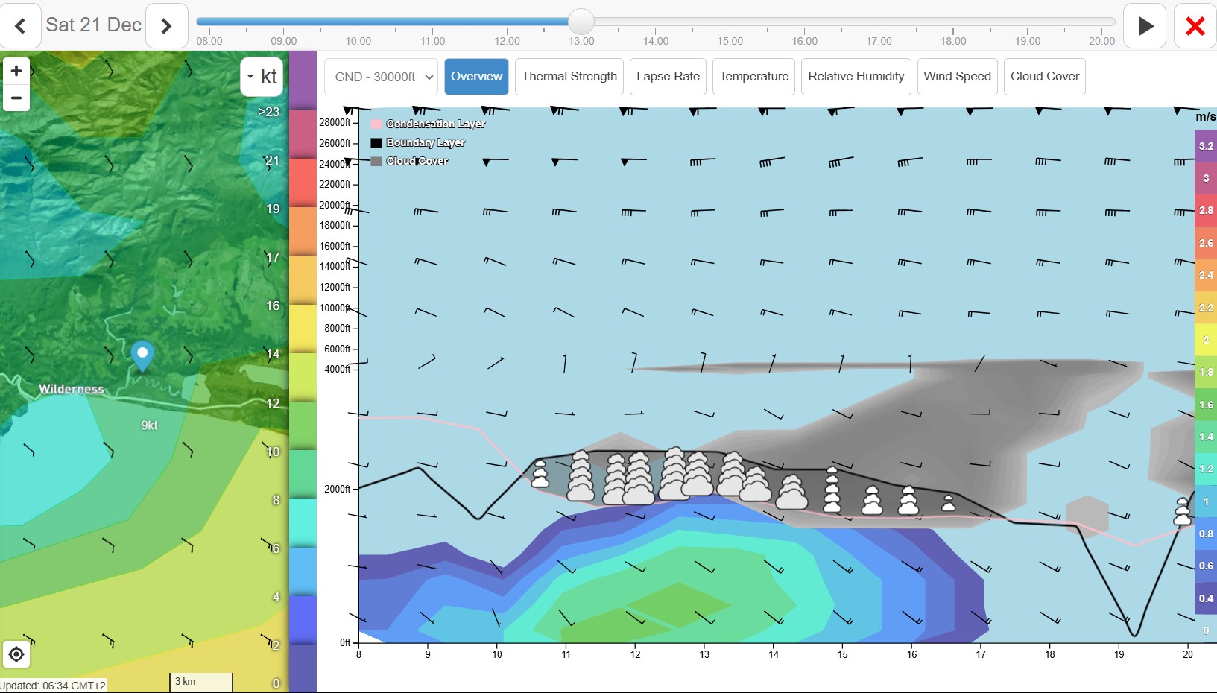This screenshot has width=1217, height=693.
Task: Jump timeline to 16:00 marker
Action: pyautogui.click(x=804, y=41)
